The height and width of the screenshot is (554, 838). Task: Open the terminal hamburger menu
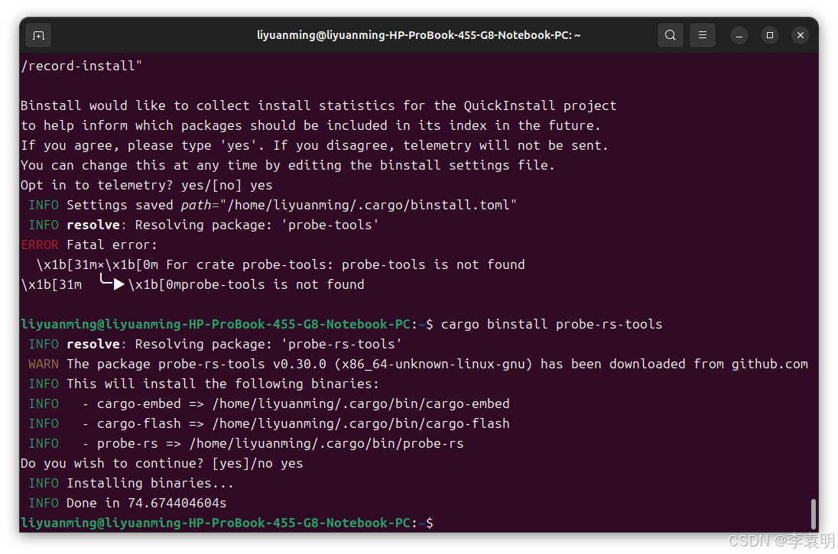[x=703, y=35]
